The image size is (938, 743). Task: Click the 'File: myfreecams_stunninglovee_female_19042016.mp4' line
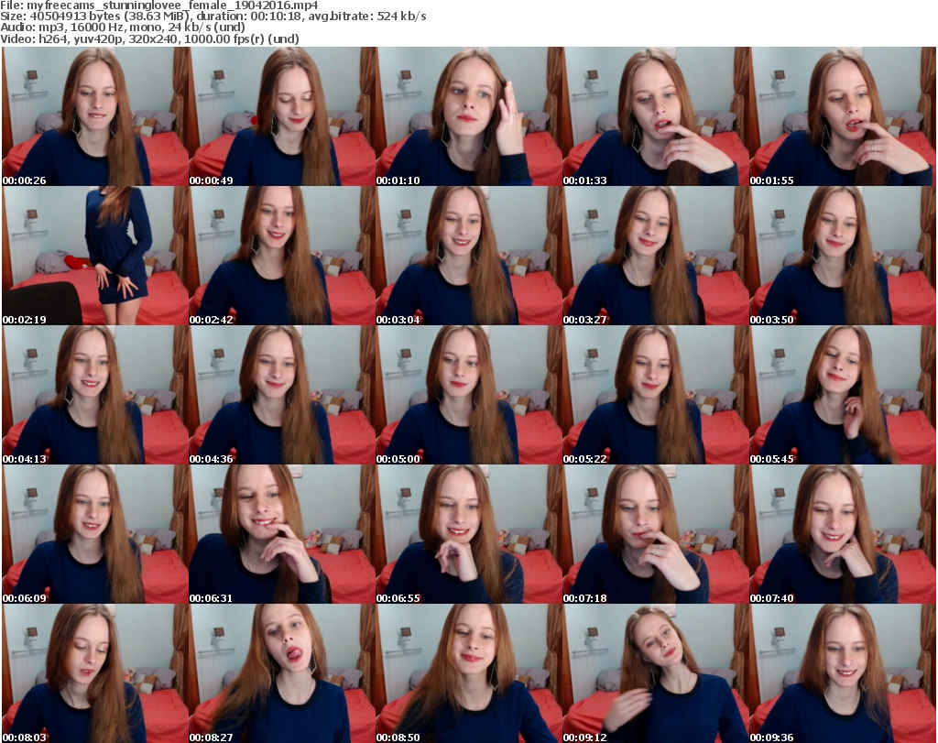tap(159, 5)
